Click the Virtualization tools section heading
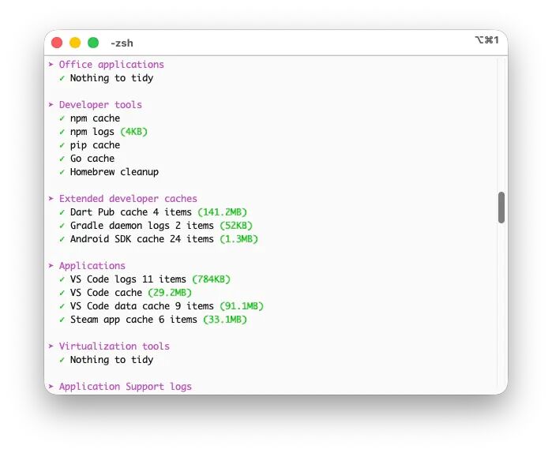Viewport: 552px width, 453px height. 115,346
